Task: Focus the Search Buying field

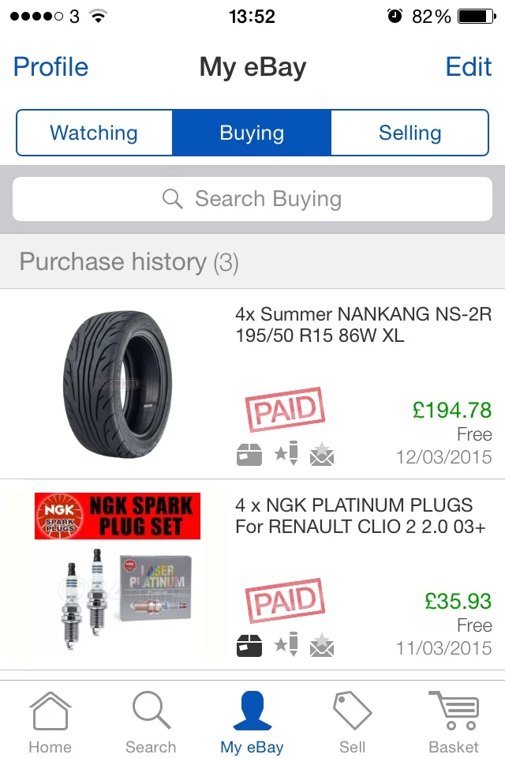Action: [x=252, y=199]
